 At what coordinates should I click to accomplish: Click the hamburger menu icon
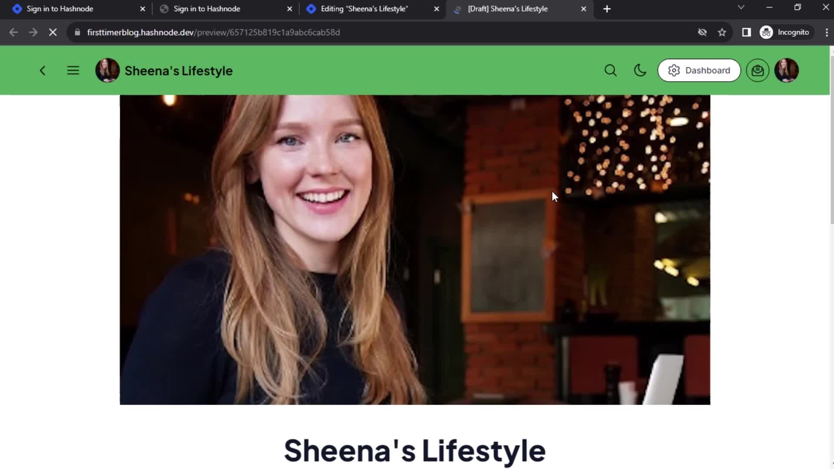(73, 70)
